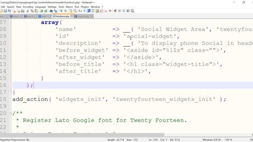Click the Save file toolbar icon
253x142 pixels.
click(x=5, y=11)
